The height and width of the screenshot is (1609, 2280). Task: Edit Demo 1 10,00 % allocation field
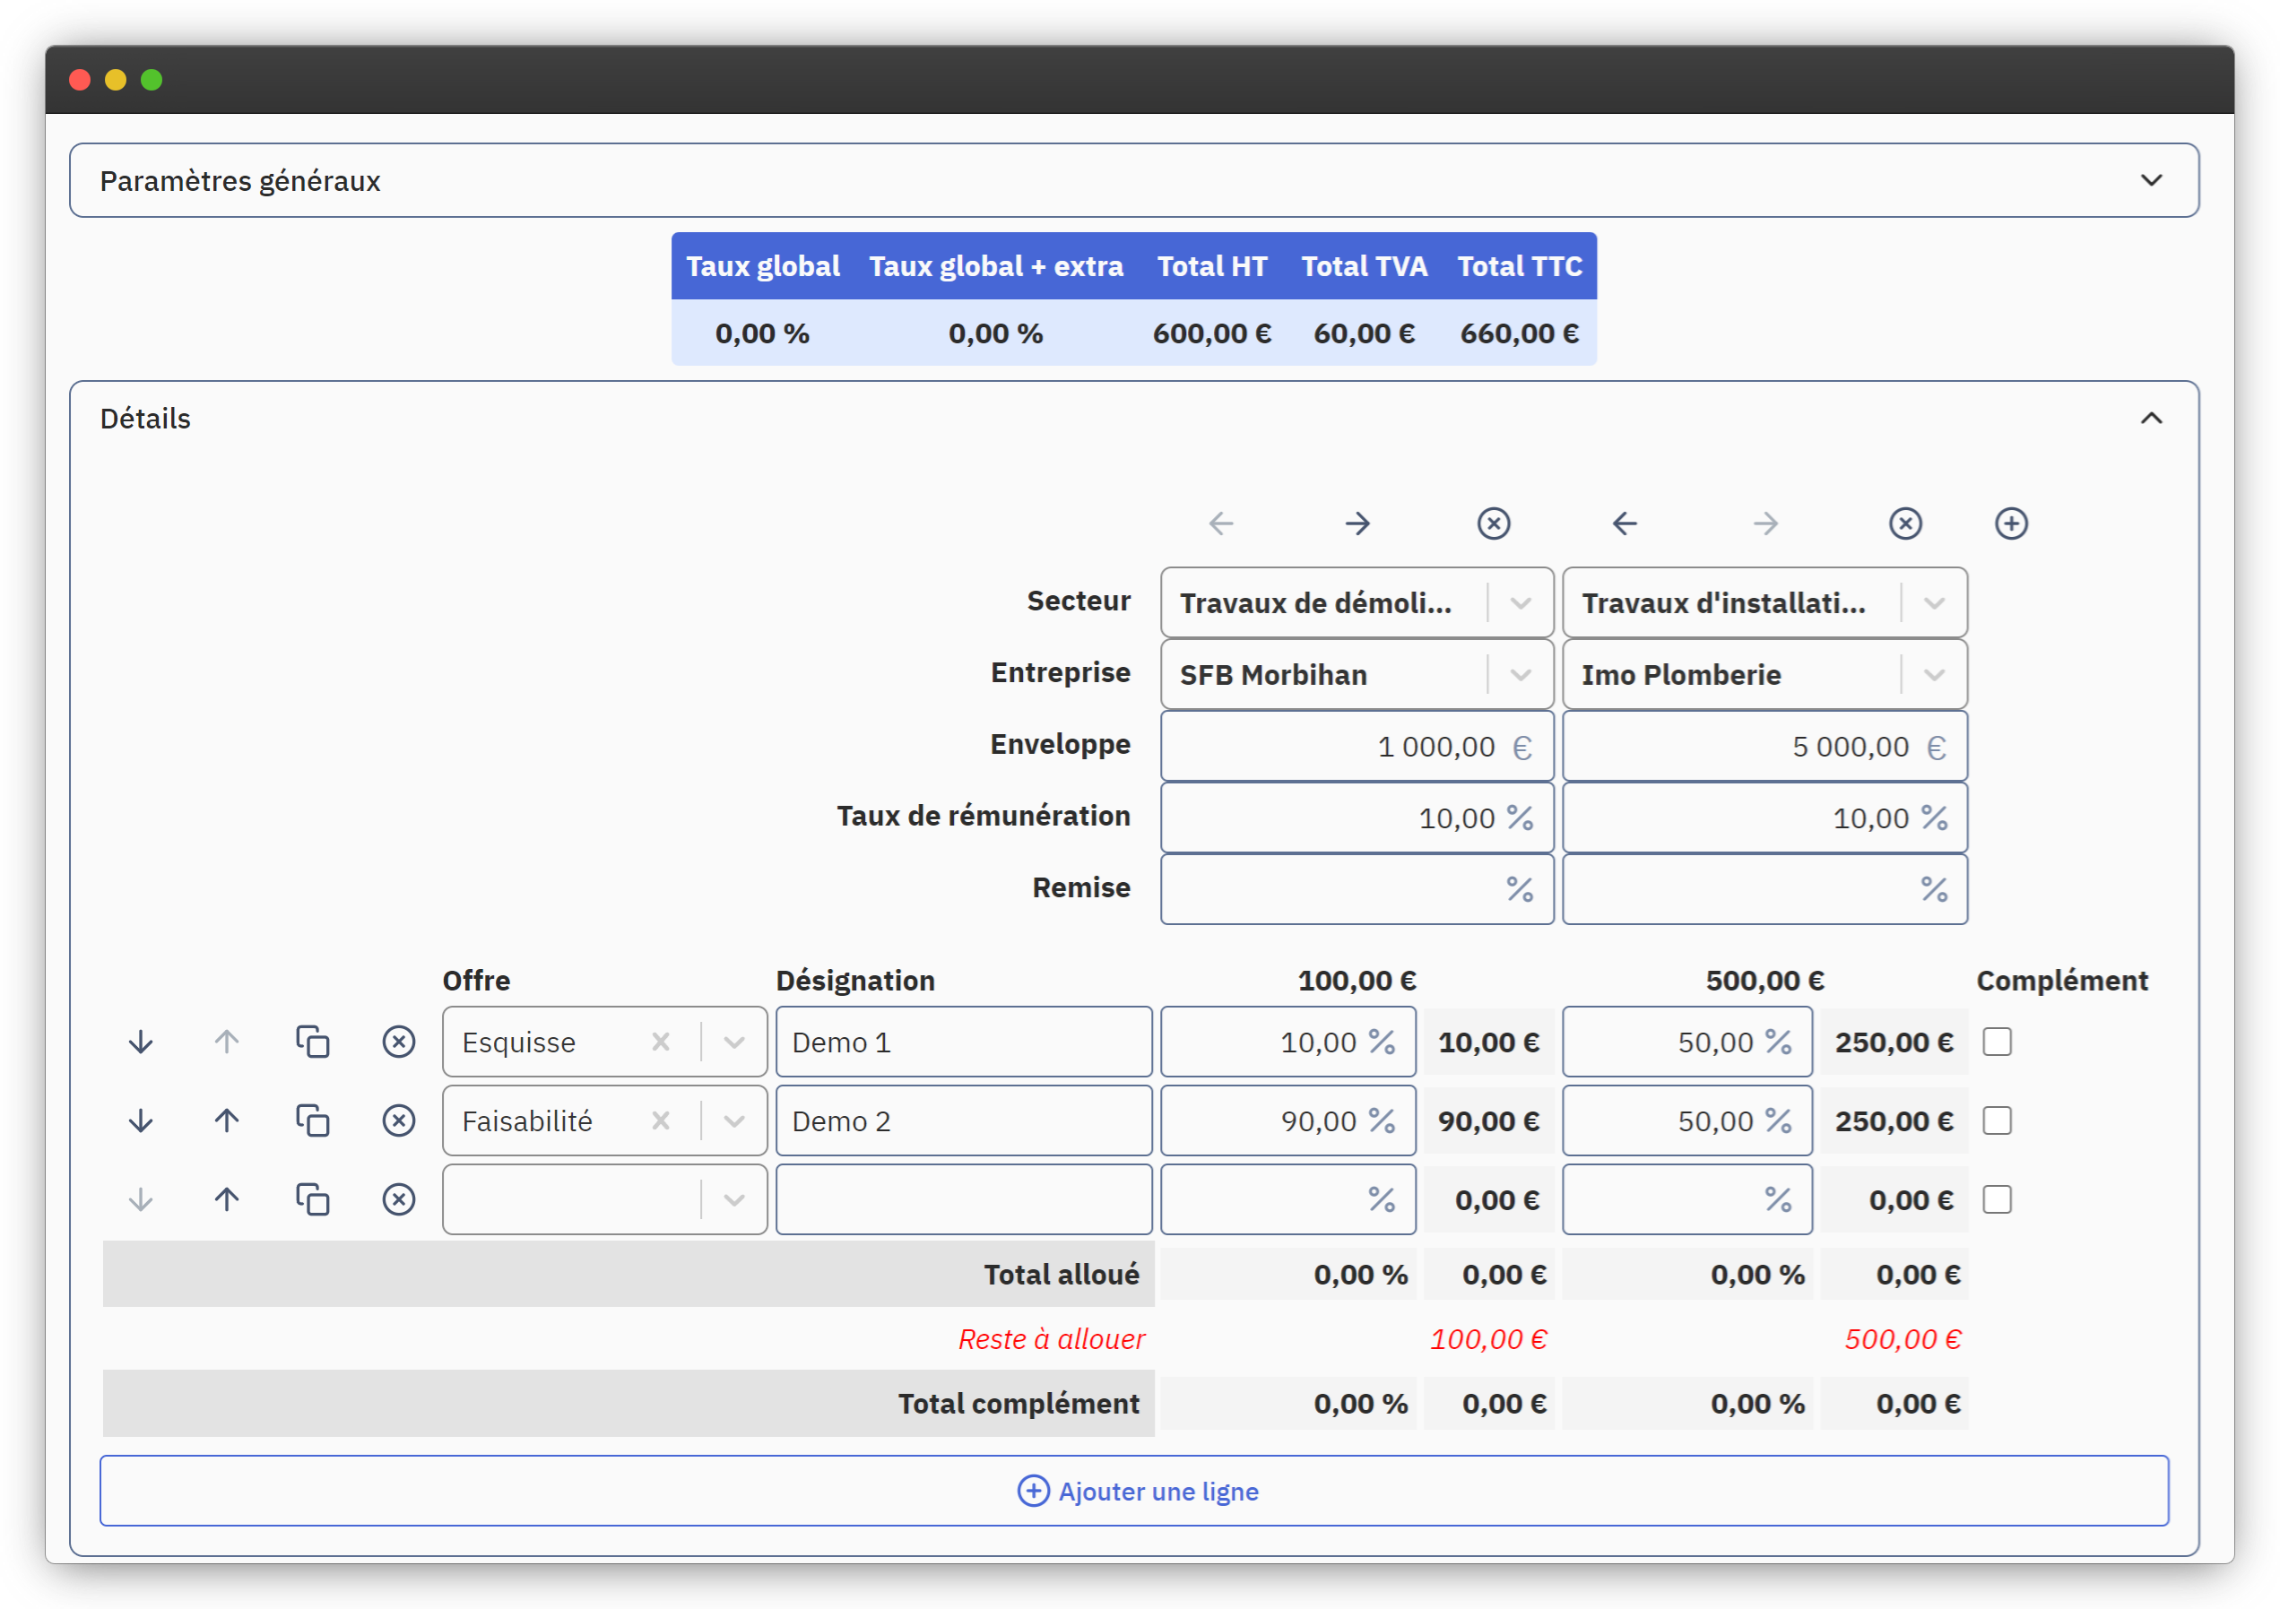click(1288, 1042)
